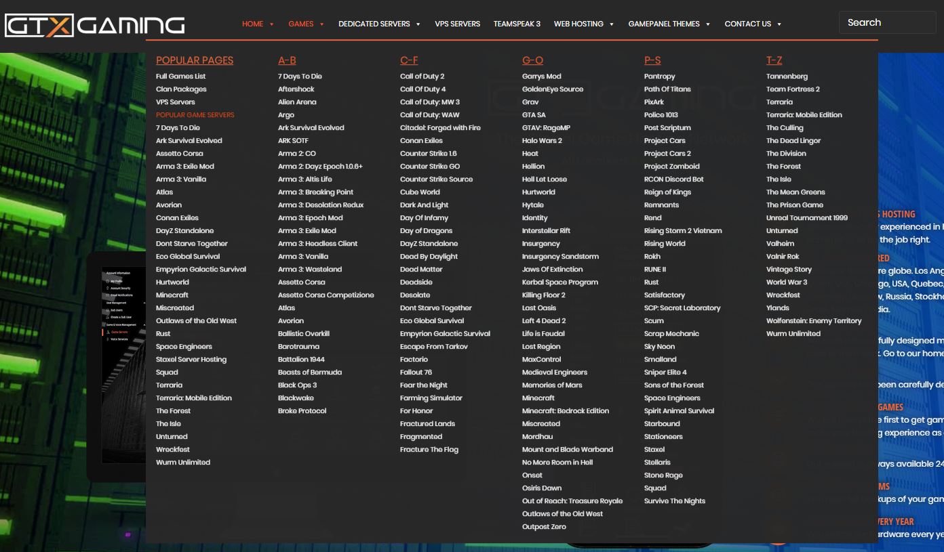The image size is (944, 552).
Task: Select Battalion 1944 from the A-B list
Action: tap(301, 360)
